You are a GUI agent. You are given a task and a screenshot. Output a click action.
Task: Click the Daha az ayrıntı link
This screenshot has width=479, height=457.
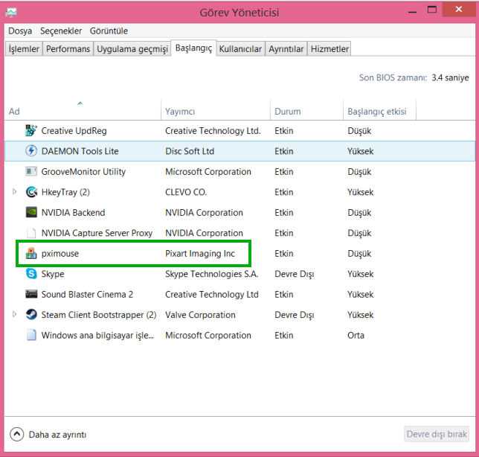point(57,435)
